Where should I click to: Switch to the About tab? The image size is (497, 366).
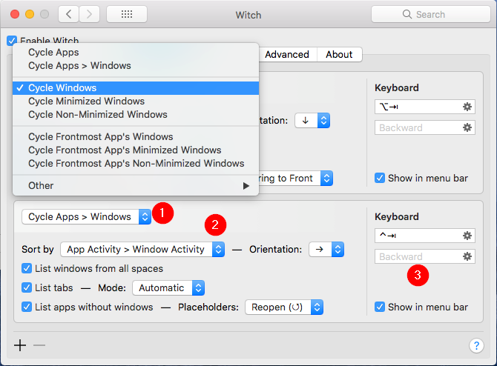point(339,55)
